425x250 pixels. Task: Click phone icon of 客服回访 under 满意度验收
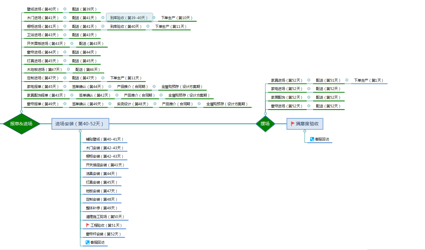312,139
